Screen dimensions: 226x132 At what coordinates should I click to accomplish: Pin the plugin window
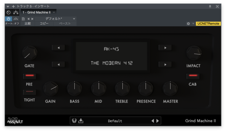tap(210, 7)
